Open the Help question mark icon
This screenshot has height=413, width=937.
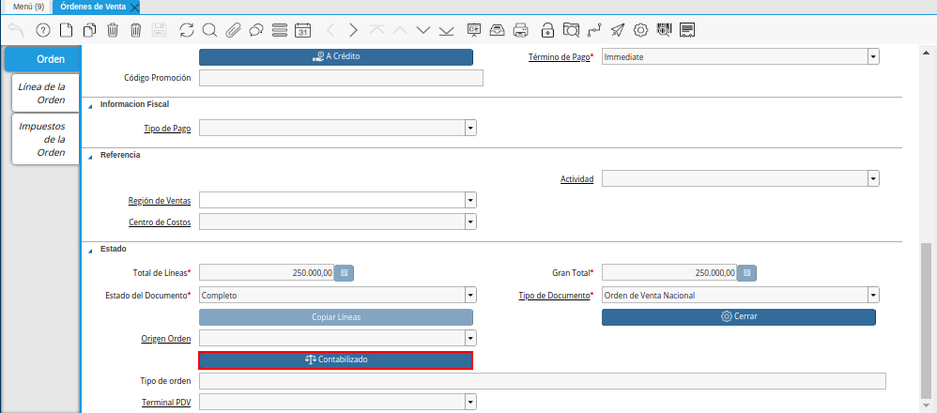43,30
